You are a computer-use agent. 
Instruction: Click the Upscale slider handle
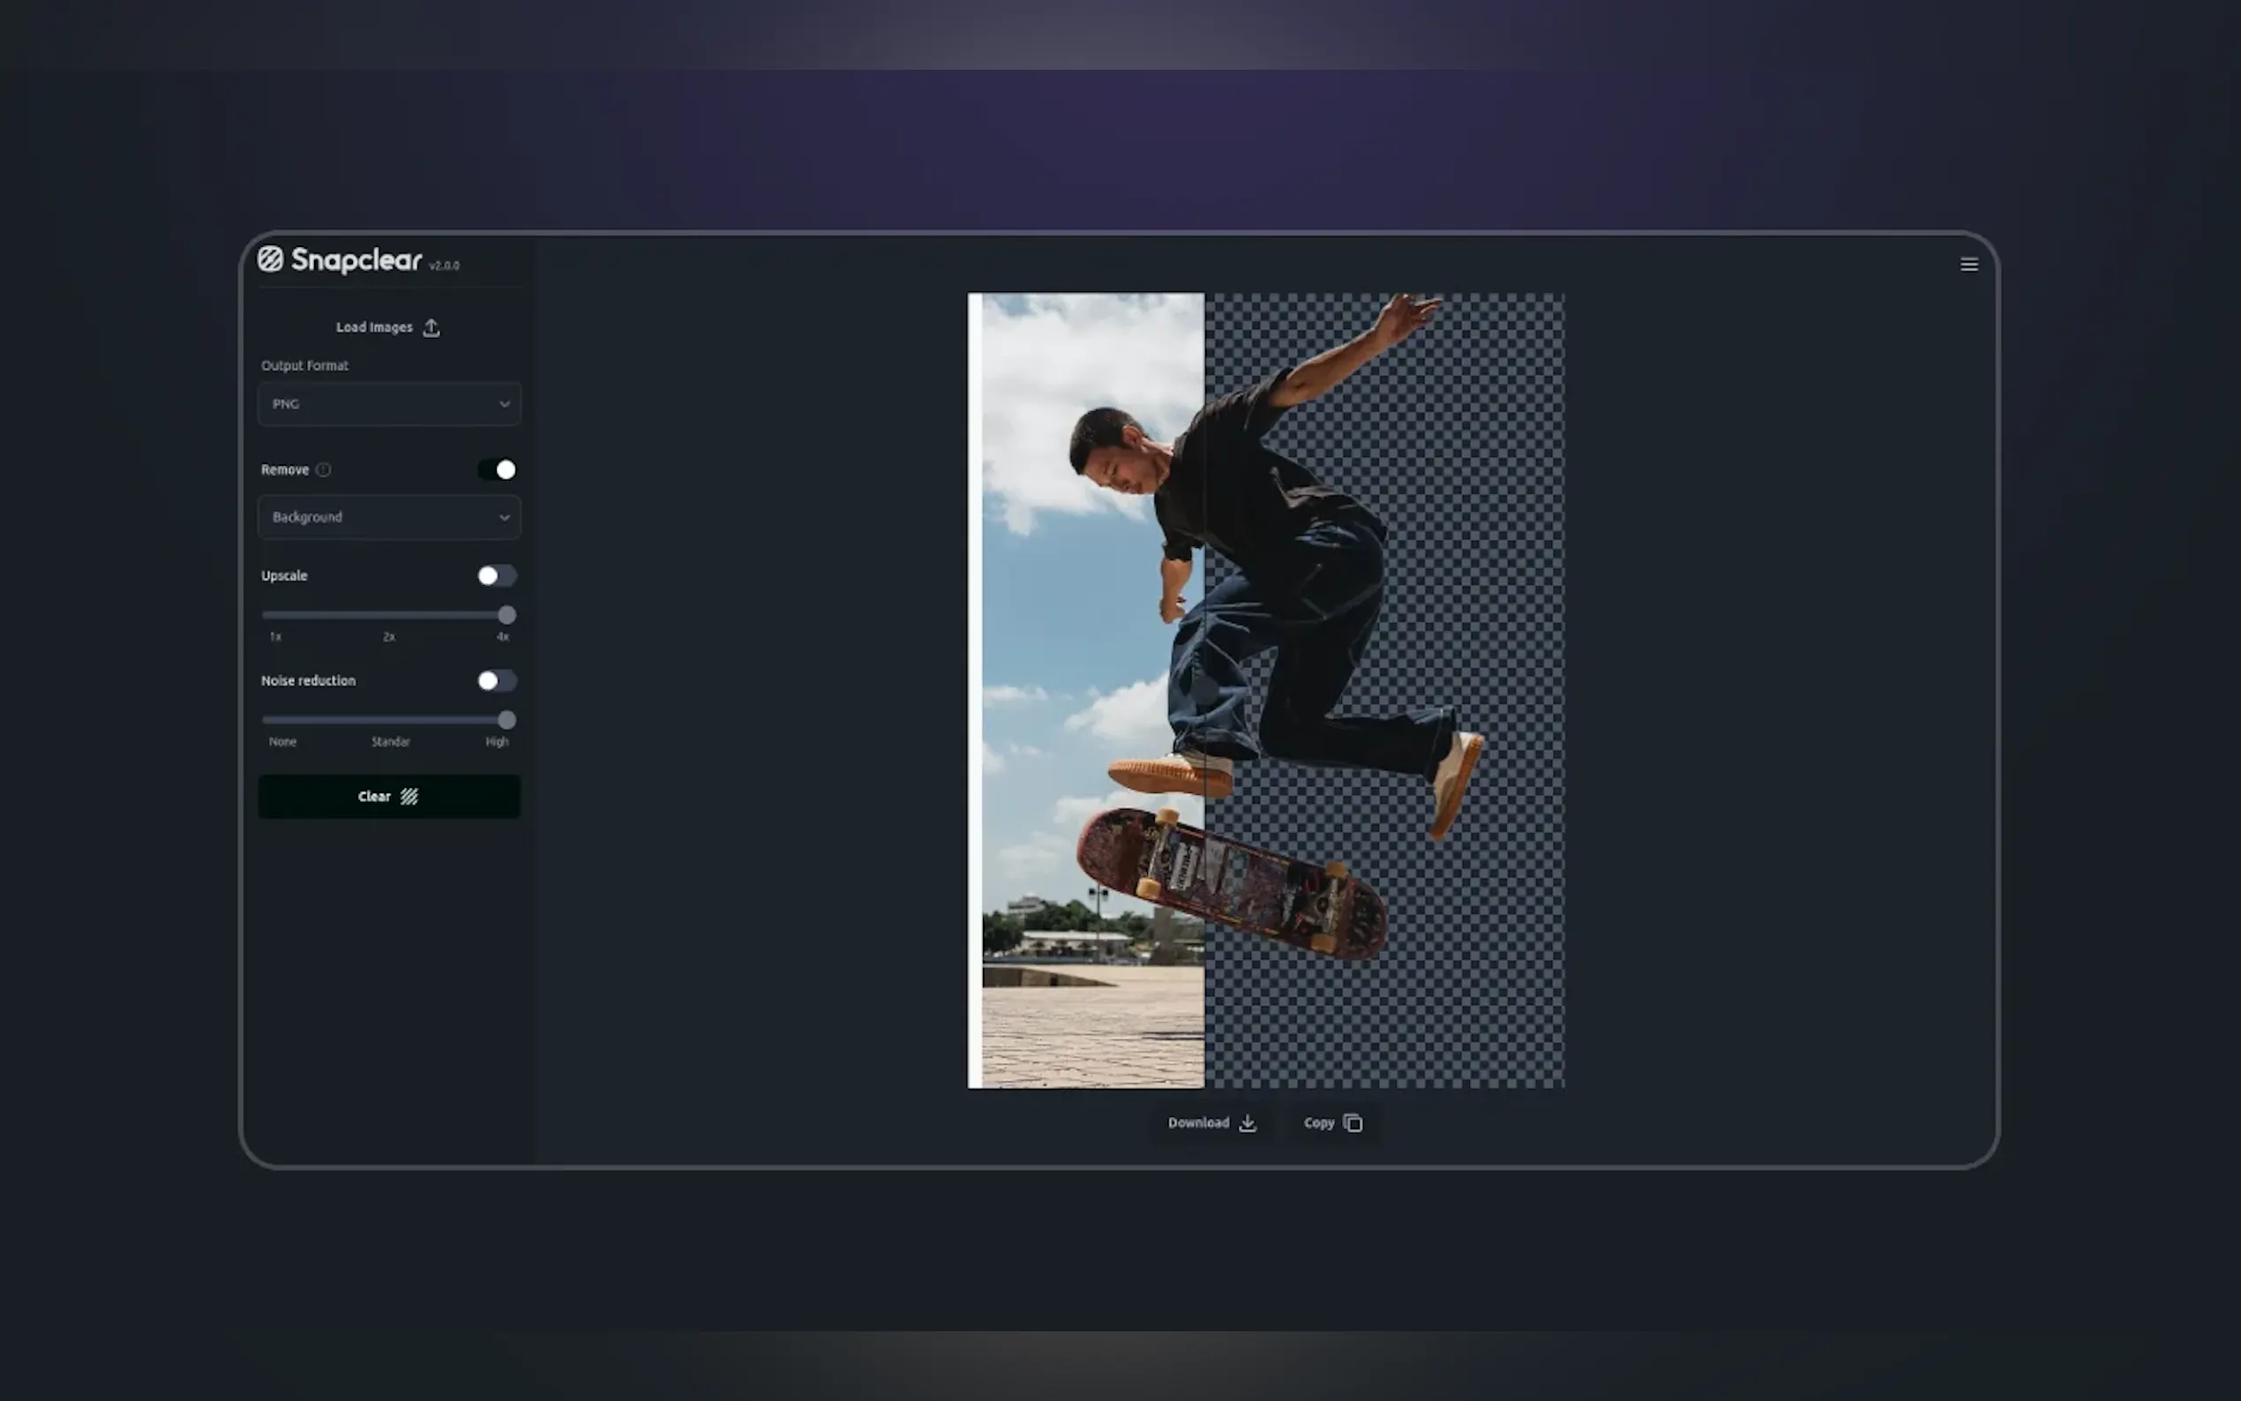coord(506,615)
